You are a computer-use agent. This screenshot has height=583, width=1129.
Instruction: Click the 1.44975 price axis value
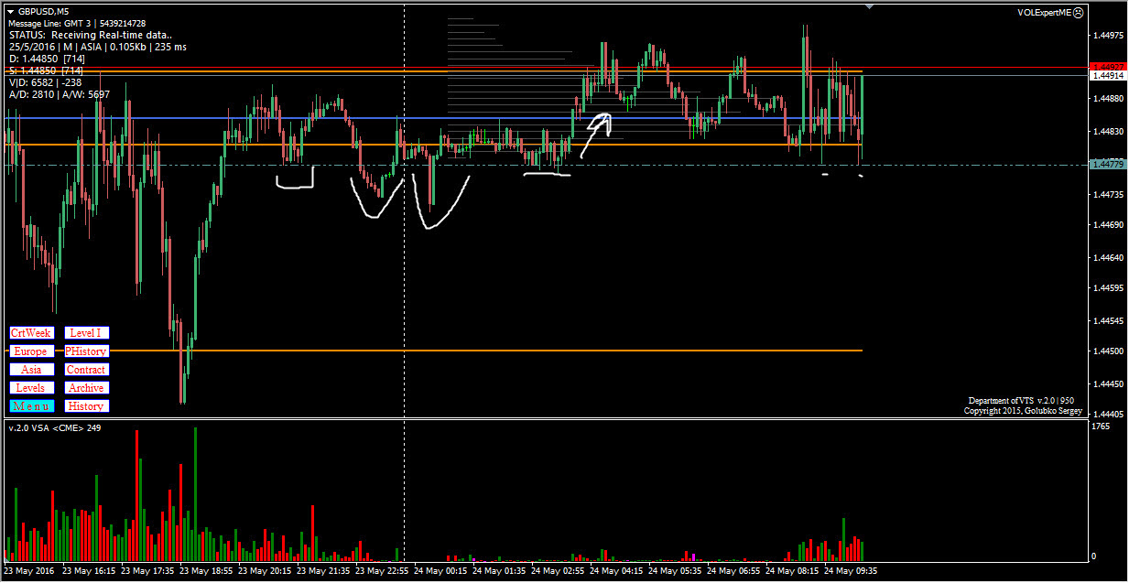coord(1107,36)
